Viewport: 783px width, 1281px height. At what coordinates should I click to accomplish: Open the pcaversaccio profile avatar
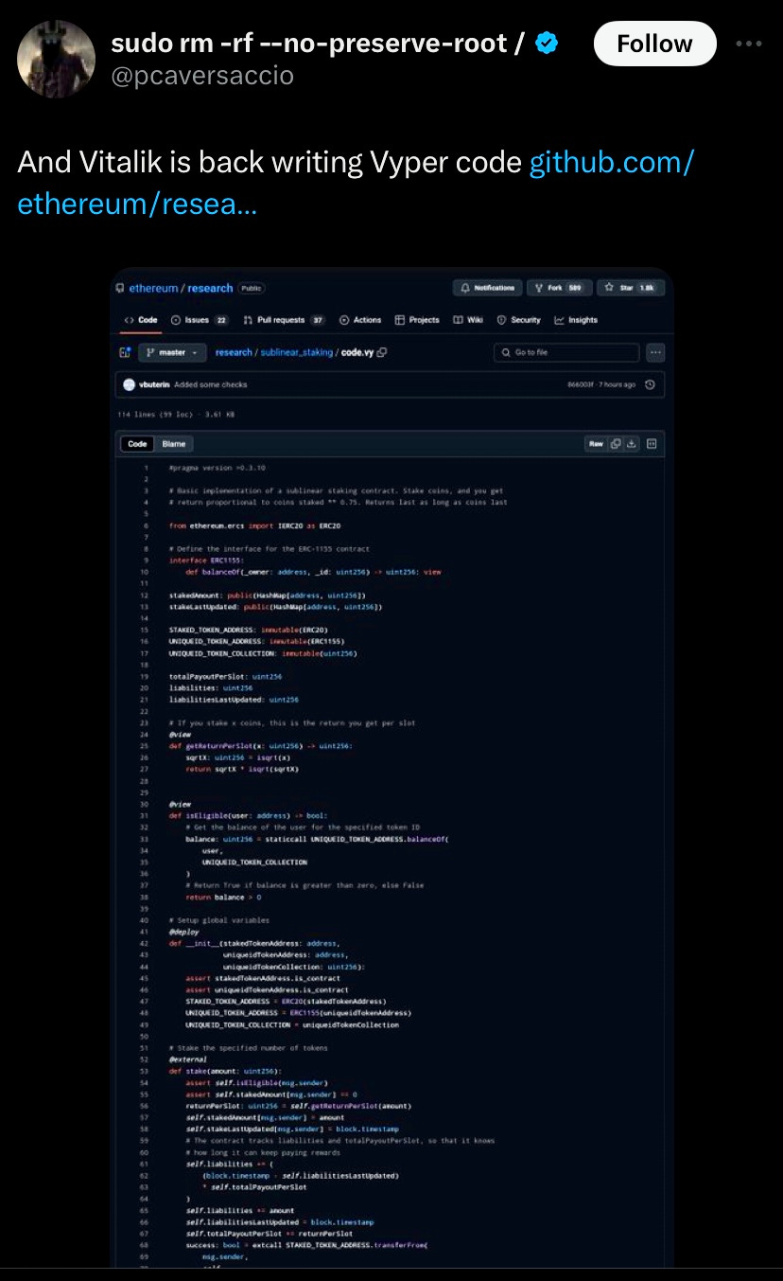point(57,59)
